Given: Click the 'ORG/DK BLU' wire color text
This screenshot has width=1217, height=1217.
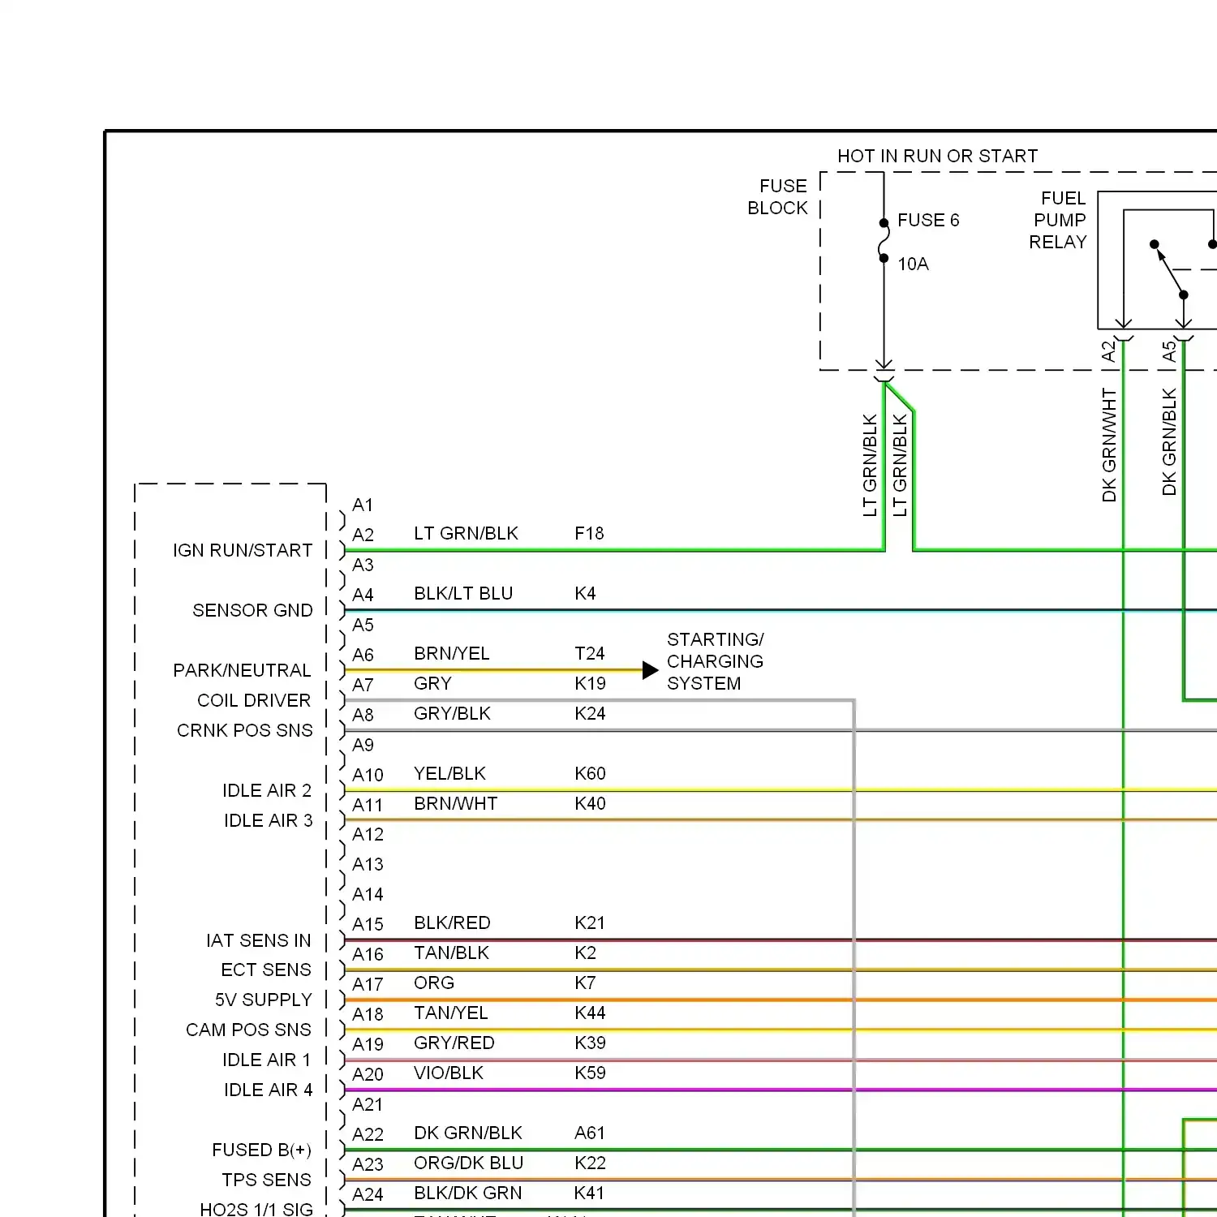Looking at the screenshot, I should [468, 1163].
